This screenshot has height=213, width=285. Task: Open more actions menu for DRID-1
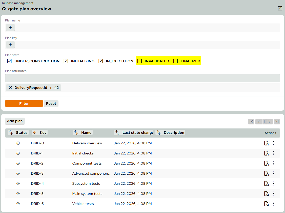(273, 153)
